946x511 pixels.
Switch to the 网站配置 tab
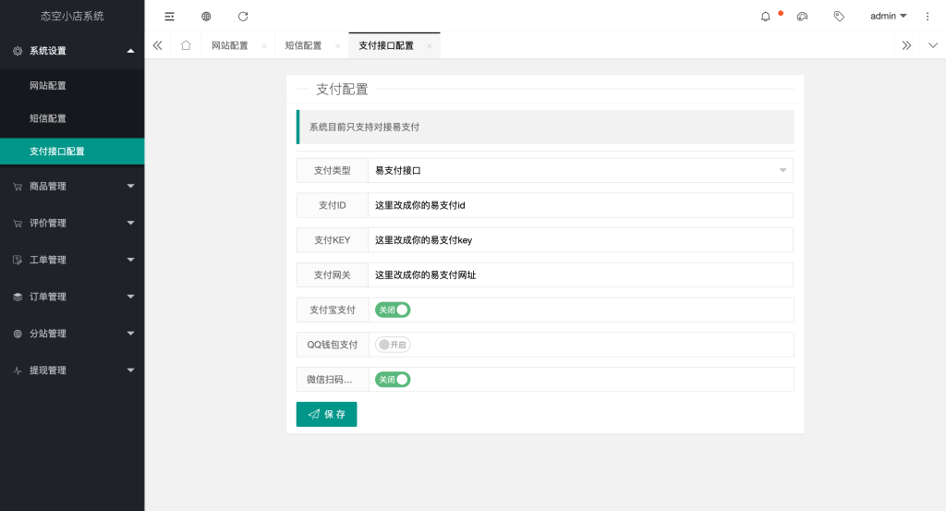pos(230,46)
